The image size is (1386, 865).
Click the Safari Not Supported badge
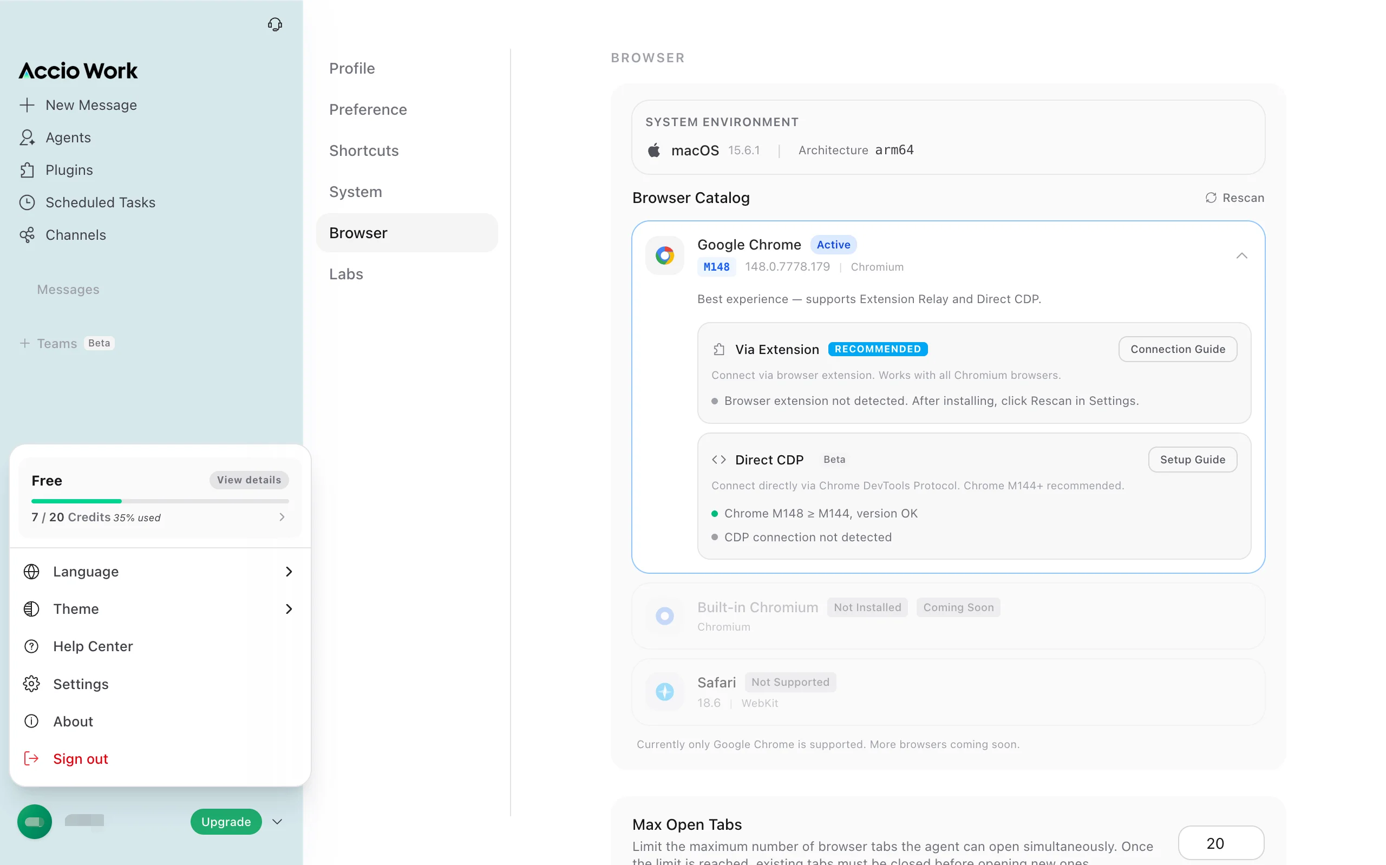[790, 682]
